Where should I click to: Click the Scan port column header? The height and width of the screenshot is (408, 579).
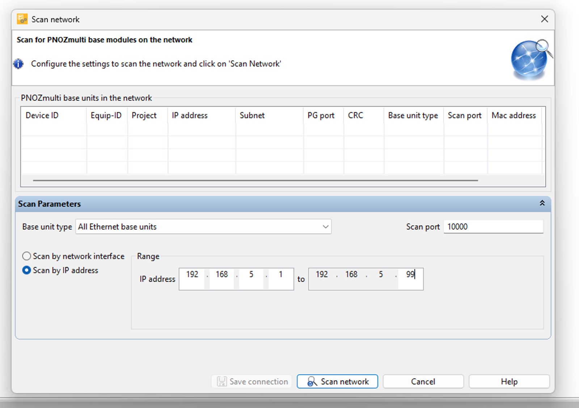(x=465, y=116)
